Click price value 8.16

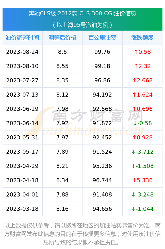tap(62, 209)
